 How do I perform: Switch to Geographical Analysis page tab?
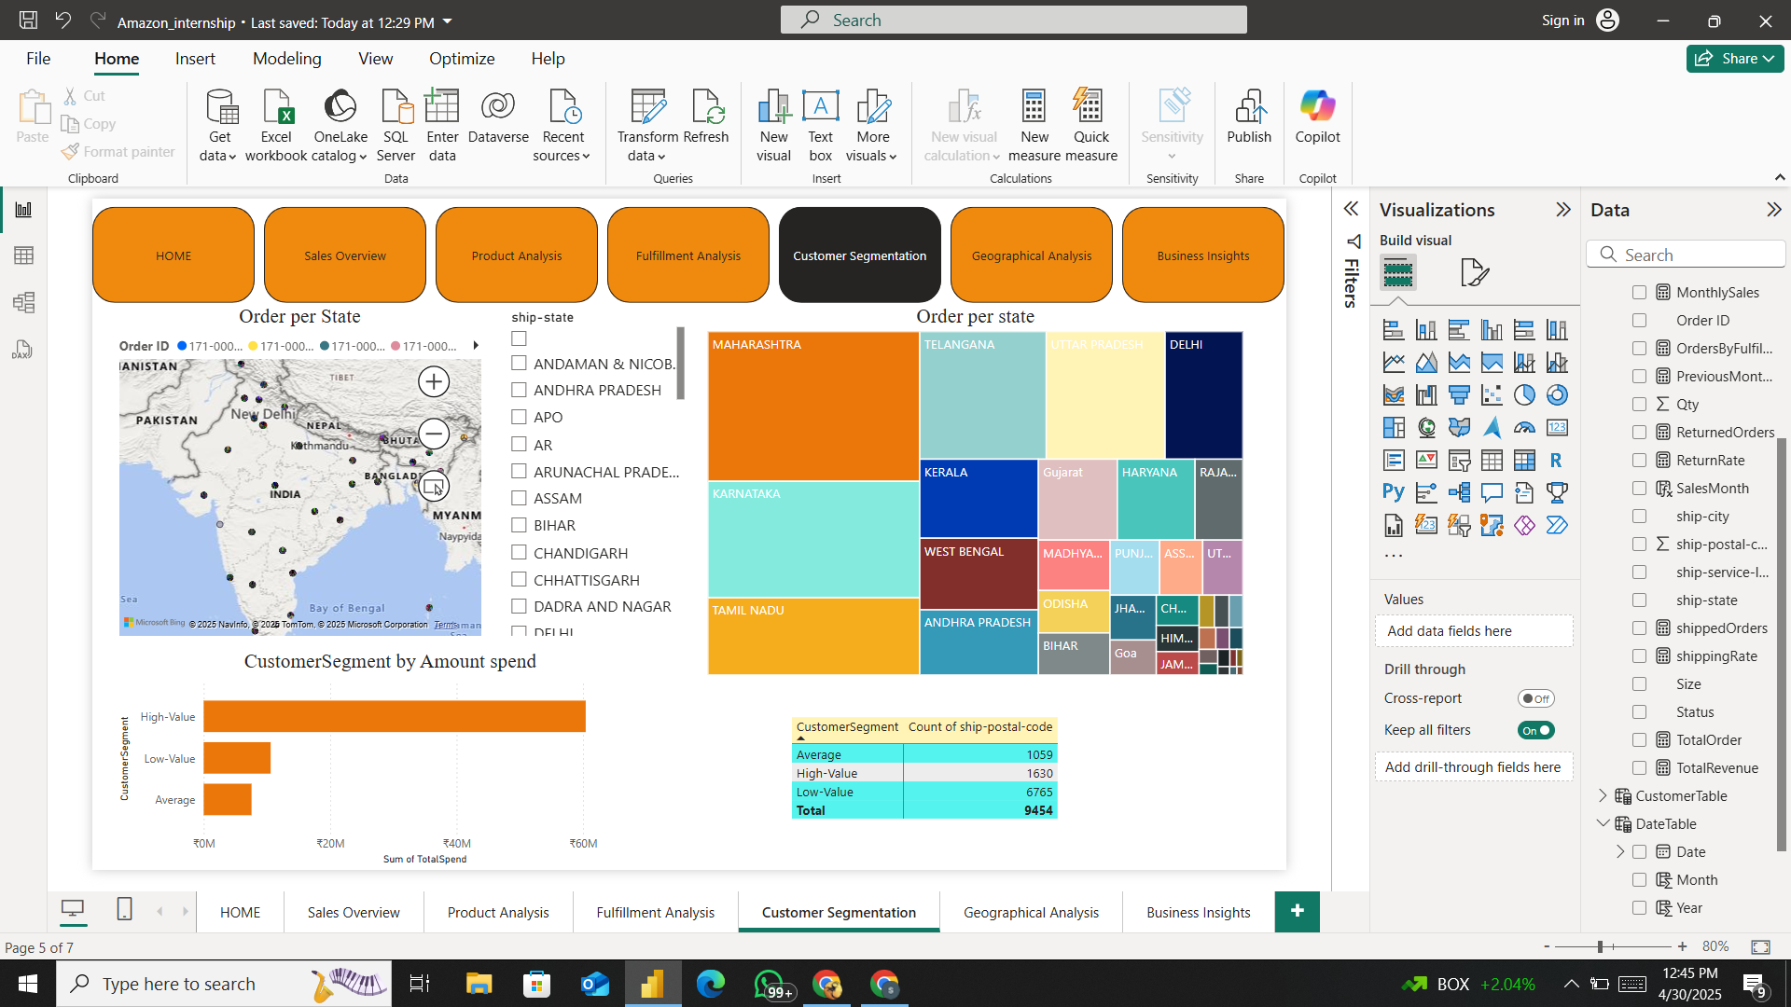coord(1031,912)
